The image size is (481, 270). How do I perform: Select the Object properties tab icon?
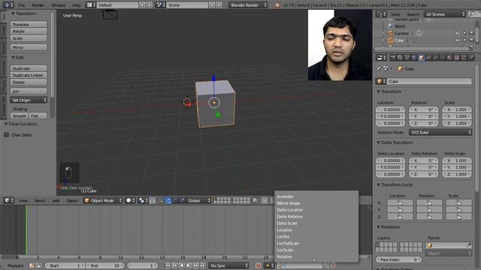[421, 58]
